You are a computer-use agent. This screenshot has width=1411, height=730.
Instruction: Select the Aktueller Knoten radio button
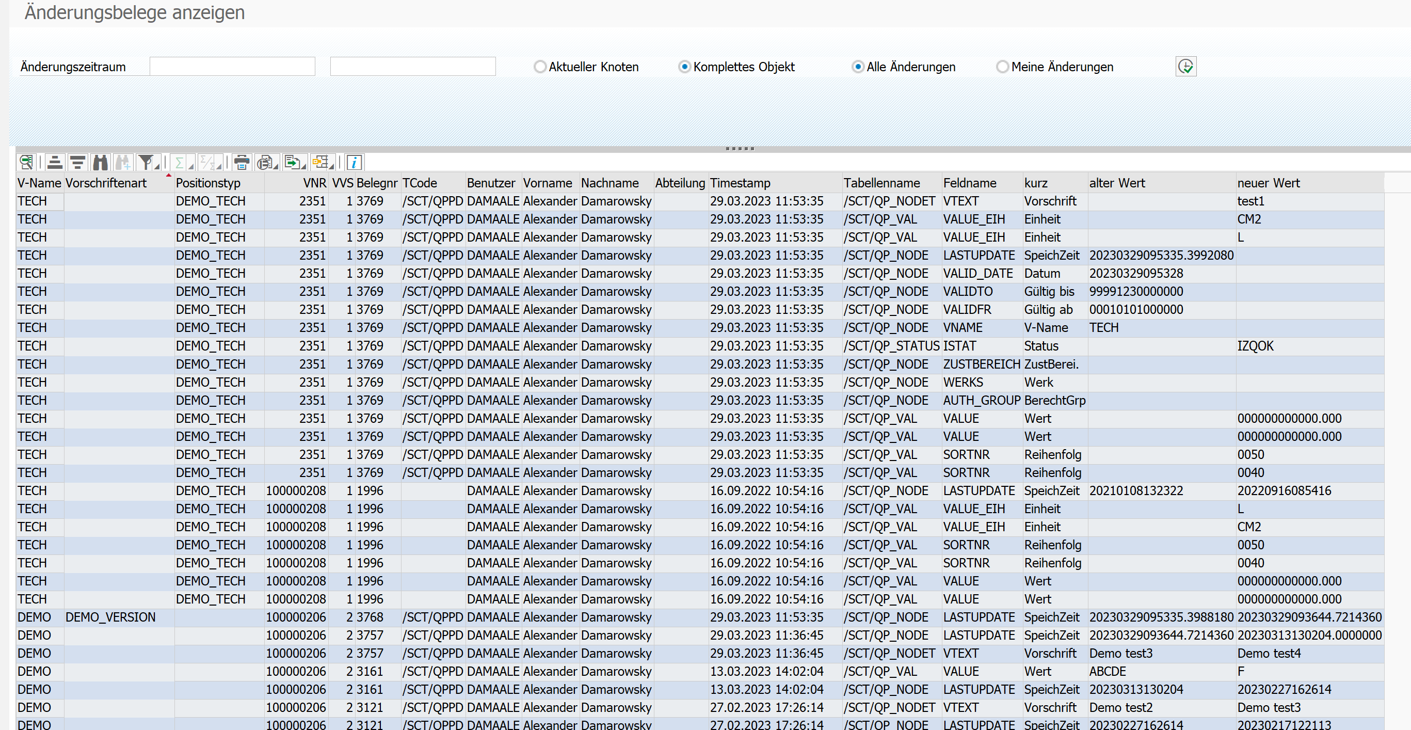pyautogui.click(x=540, y=67)
